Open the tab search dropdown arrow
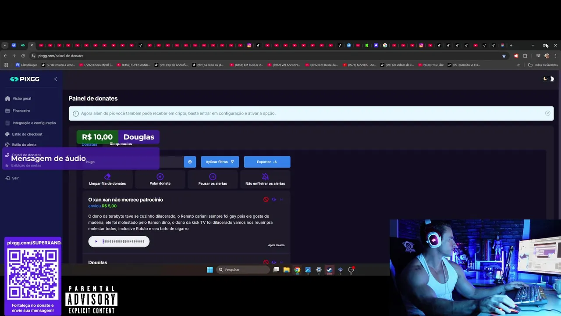The height and width of the screenshot is (316, 561). point(5,45)
